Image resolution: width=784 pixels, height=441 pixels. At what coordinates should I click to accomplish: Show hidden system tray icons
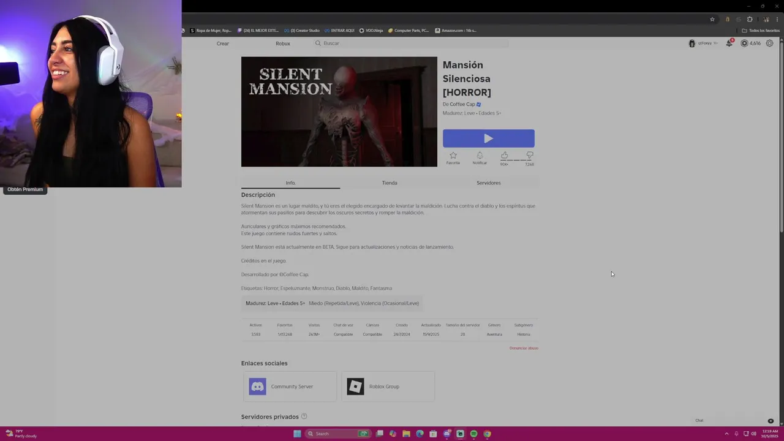point(726,434)
